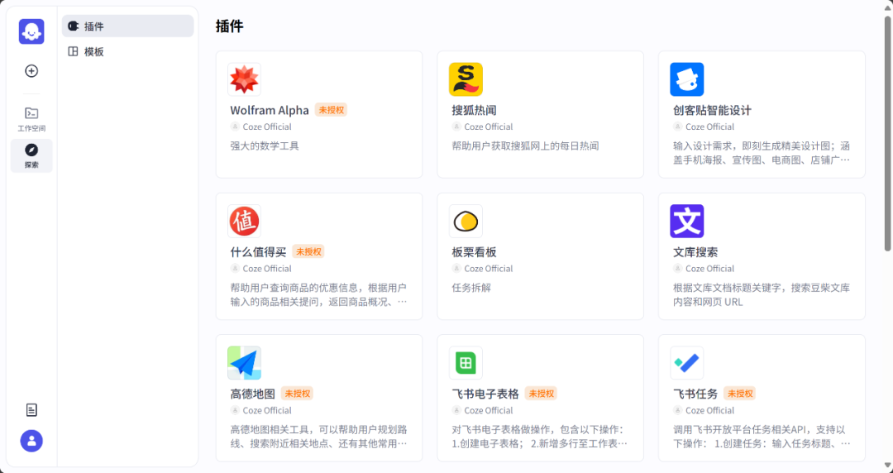
Task: Select the 插件 menu item
Action: click(127, 26)
